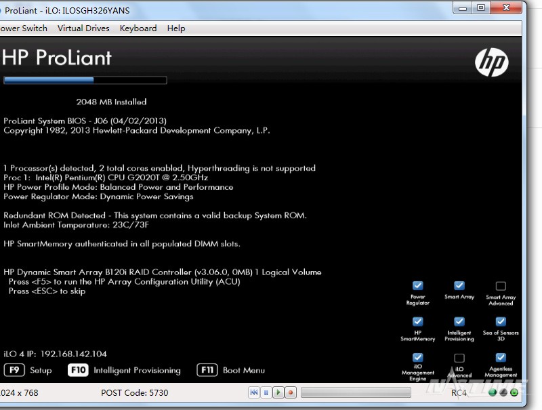Click the Setup label next to F9
The image size is (542, 410).
pos(41,370)
